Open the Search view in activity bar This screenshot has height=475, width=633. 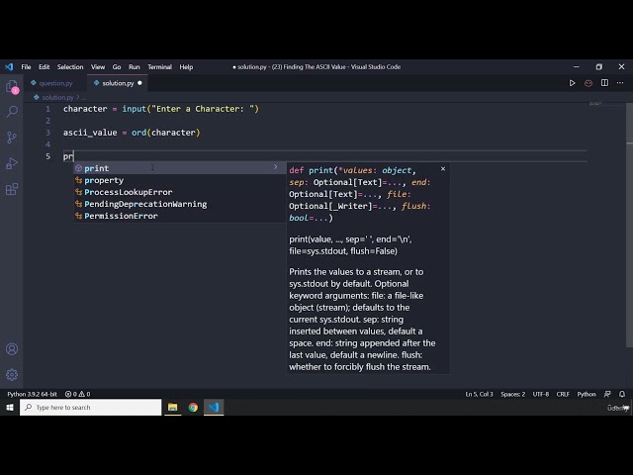[12, 113]
